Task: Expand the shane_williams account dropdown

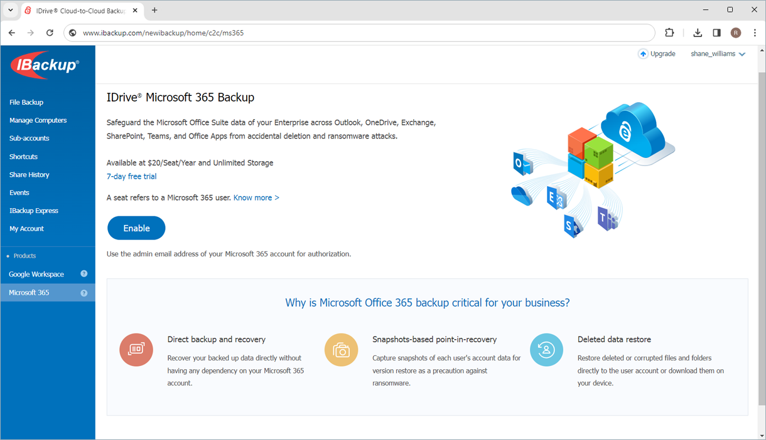Action: (x=718, y=54)
